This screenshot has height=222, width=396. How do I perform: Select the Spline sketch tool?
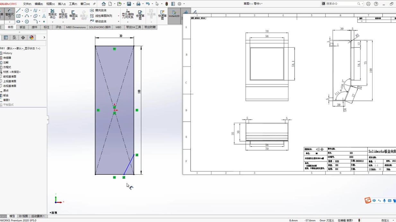point(35,11)
